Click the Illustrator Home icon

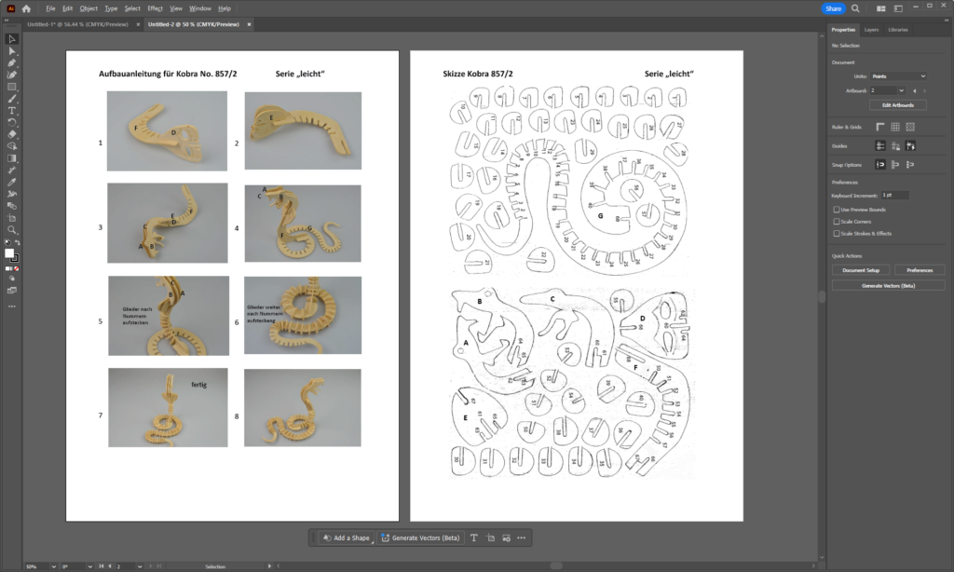[x=26, y=8]
